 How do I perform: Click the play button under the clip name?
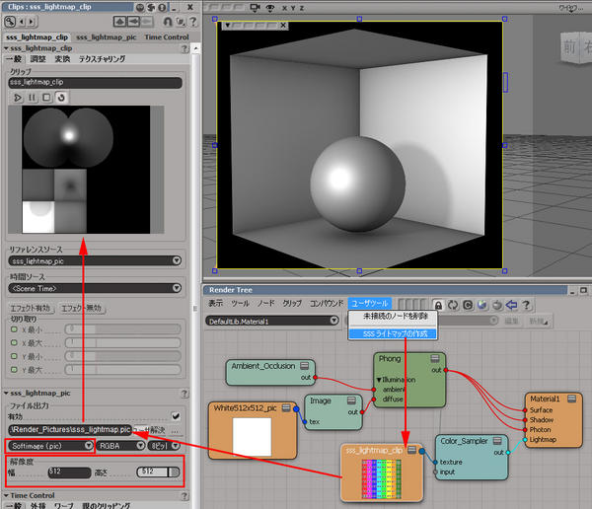tap(18, 98)
